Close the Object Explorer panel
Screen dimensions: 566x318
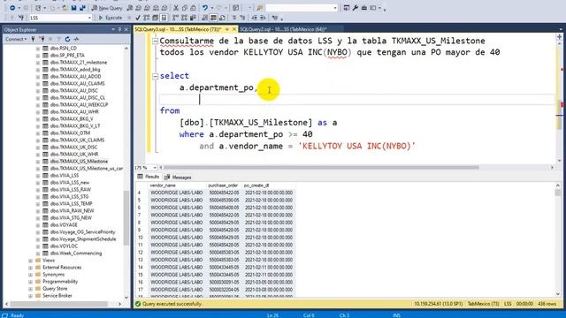tap(126, 29)
